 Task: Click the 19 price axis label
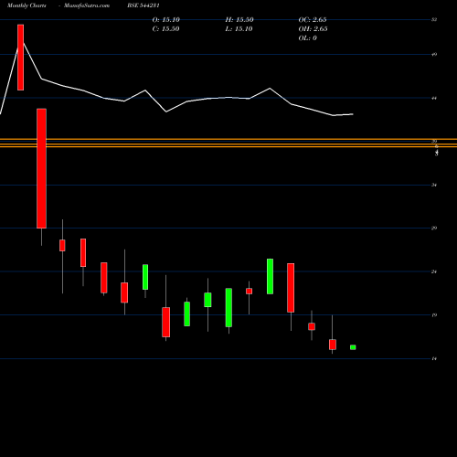click(x=434, y=315)
